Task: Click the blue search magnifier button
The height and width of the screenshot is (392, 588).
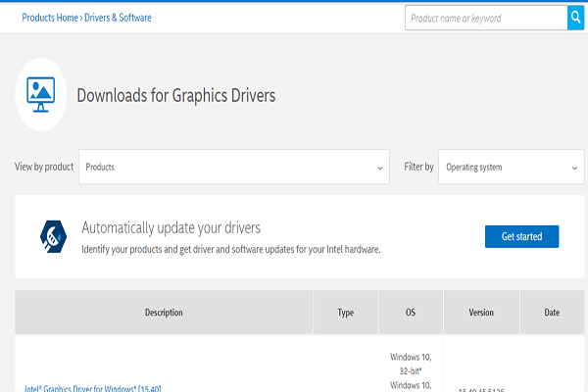Action: [575, 18]
